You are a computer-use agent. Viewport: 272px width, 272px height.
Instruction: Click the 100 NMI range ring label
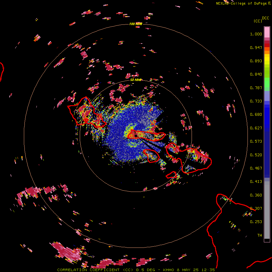(x=136, y=24)
